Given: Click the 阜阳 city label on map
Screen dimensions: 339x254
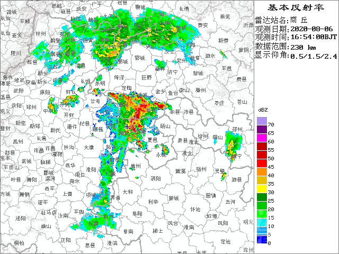Looking at the screenshot, I should pyautogui.click(x=137, y=213).
